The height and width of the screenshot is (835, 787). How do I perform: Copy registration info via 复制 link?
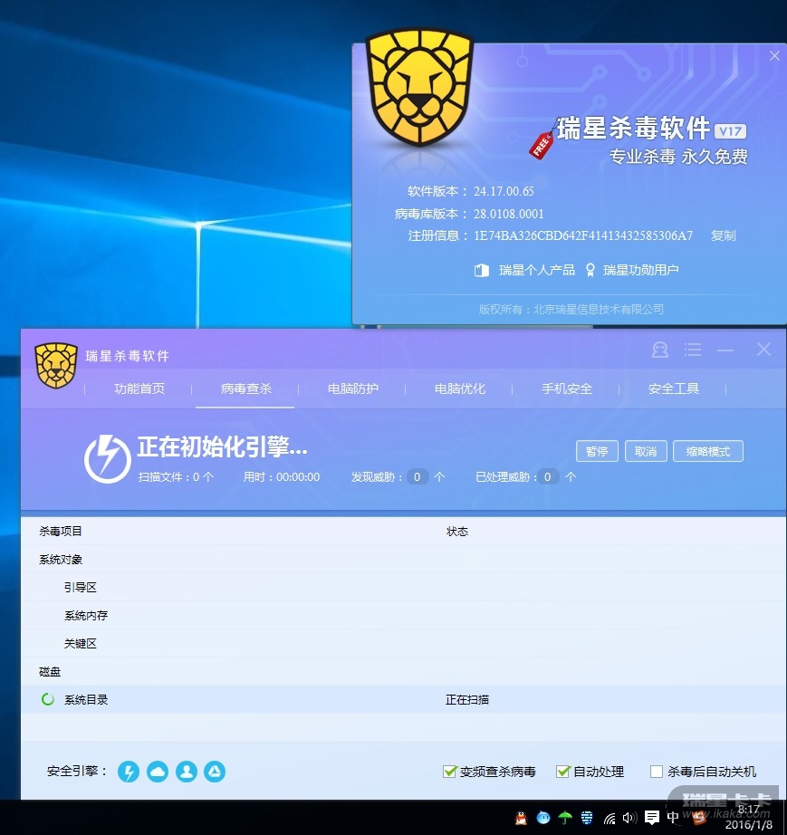[x=723, y=235]
